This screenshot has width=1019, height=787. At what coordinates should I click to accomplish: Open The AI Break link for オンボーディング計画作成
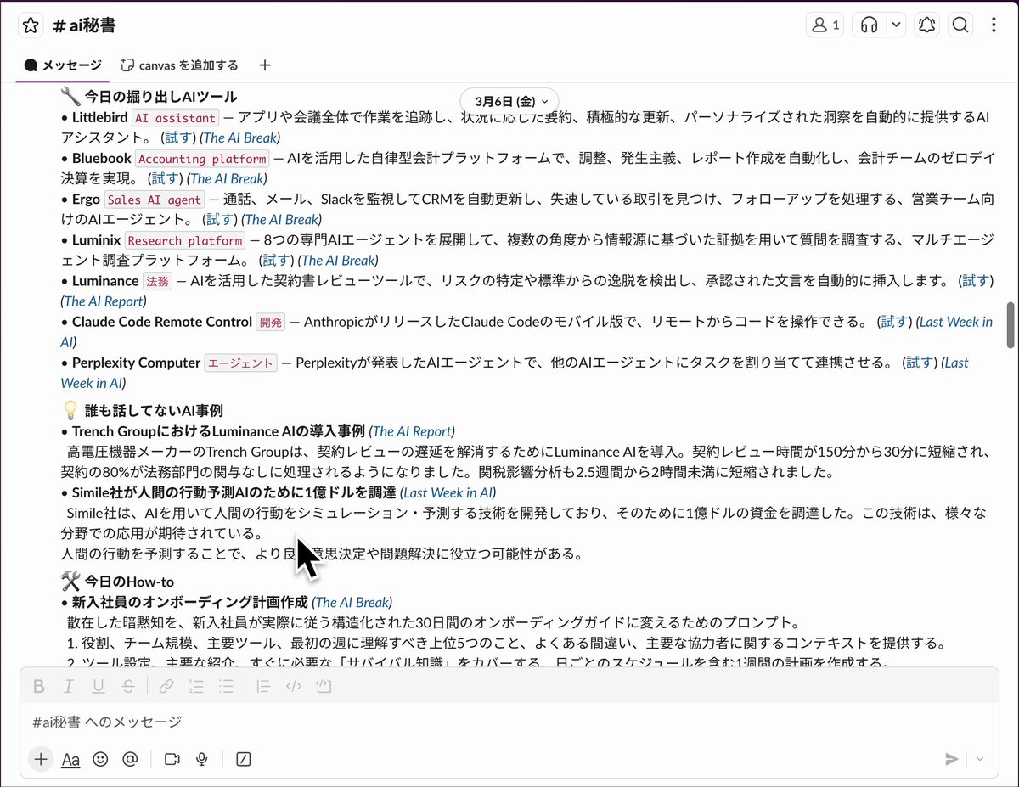pyautogui.click(x=352, y=602)
